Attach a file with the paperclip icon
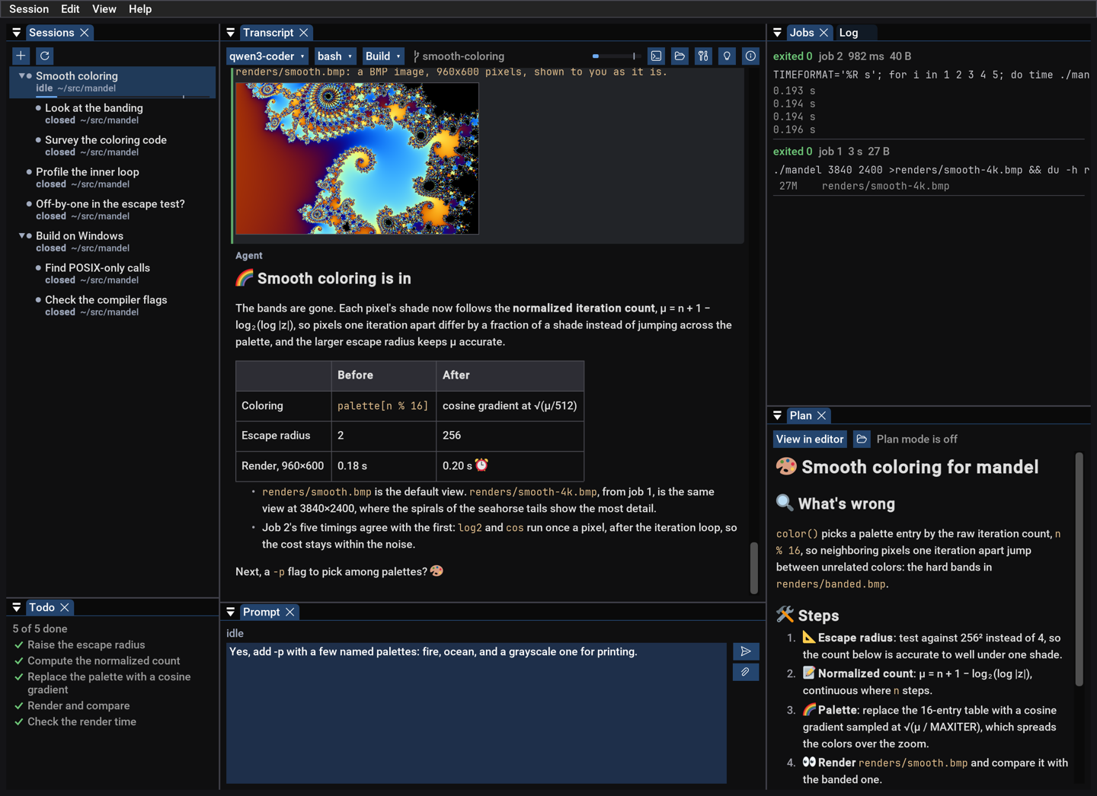 pyautogui.click(x=746, y=672)
